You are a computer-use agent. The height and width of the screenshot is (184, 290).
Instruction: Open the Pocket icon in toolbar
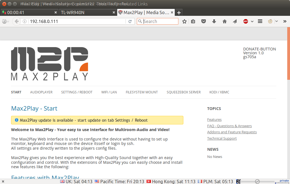coord(204,21)
